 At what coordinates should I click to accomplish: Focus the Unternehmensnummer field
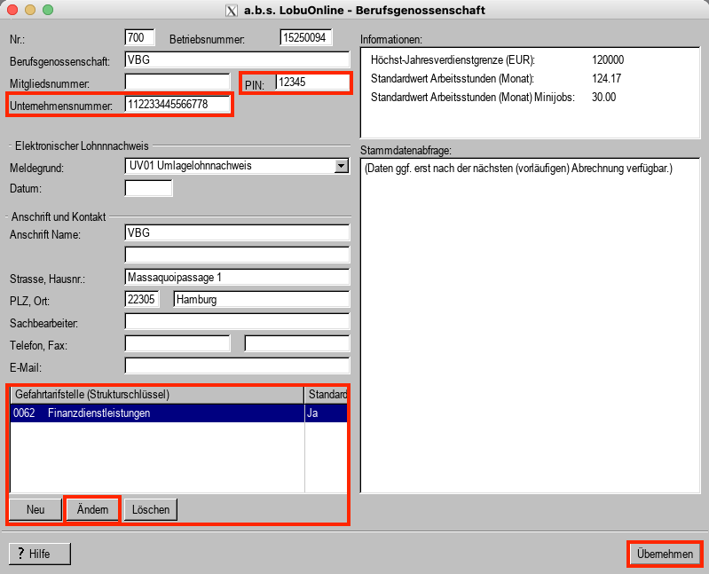(x=177, y=105)
